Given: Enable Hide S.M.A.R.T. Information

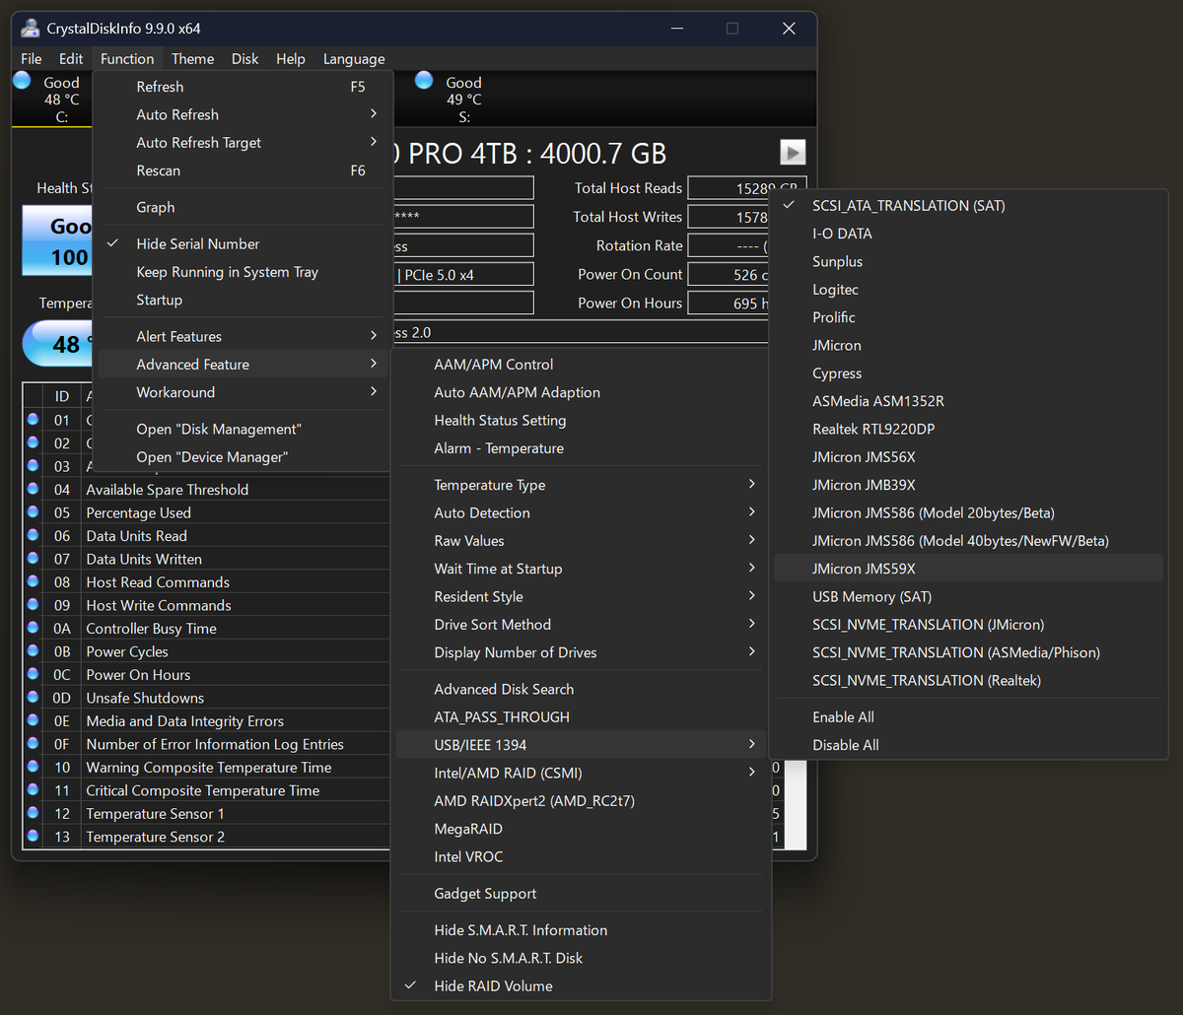Looking at the screenshot, I should pyautogui.click(x=581, y=930).
